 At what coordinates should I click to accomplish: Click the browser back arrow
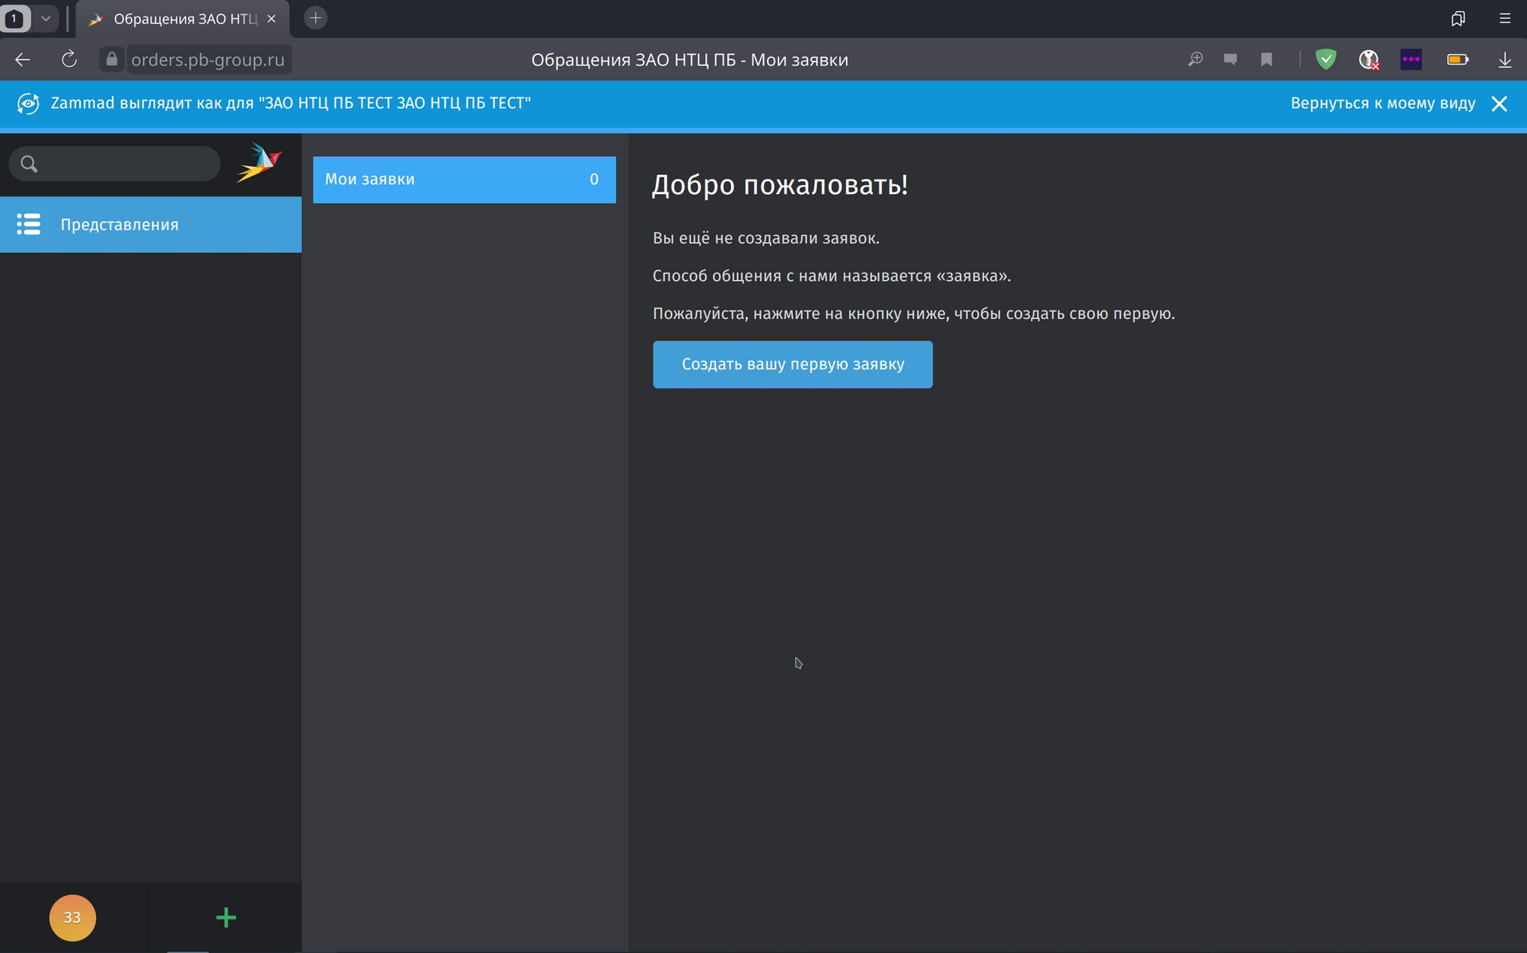pyautogui.click(x=22, y=59)
